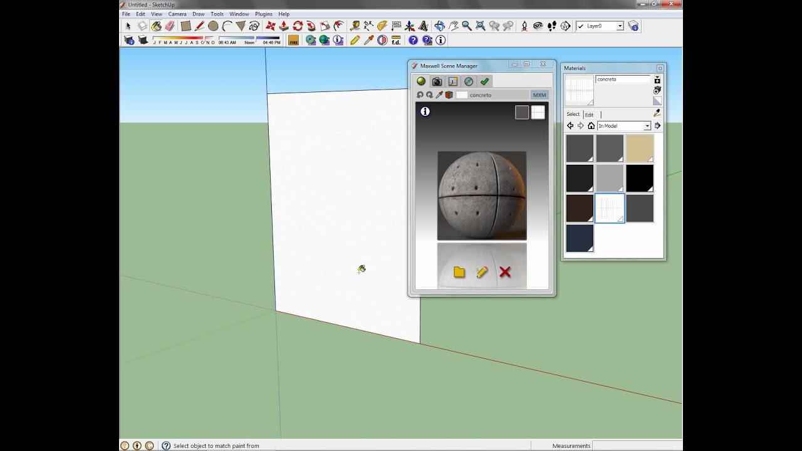Screen dimensions: 802x451
Task: Click the Zoom Extents tool
Action: [481, 26]
